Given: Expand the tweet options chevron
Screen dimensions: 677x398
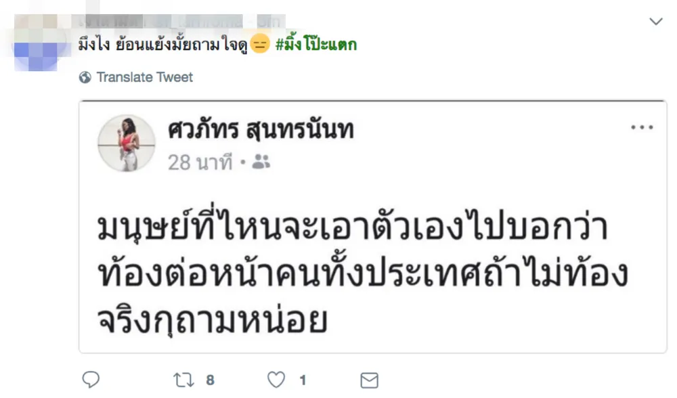Looking at the screenshot, I should pyautogui.click(x=656, y=21).
